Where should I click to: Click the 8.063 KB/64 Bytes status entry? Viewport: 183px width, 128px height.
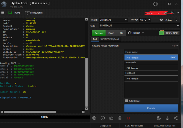[134, 126]
